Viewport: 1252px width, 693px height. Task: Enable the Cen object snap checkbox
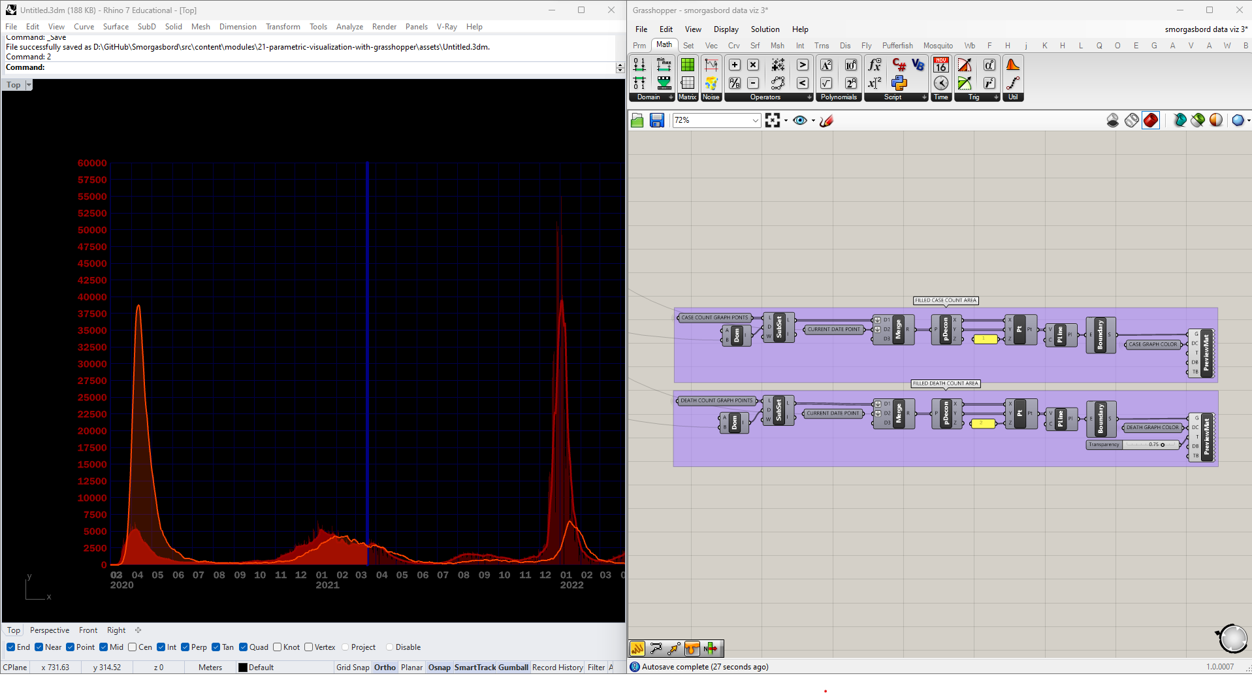click(133, 647)
